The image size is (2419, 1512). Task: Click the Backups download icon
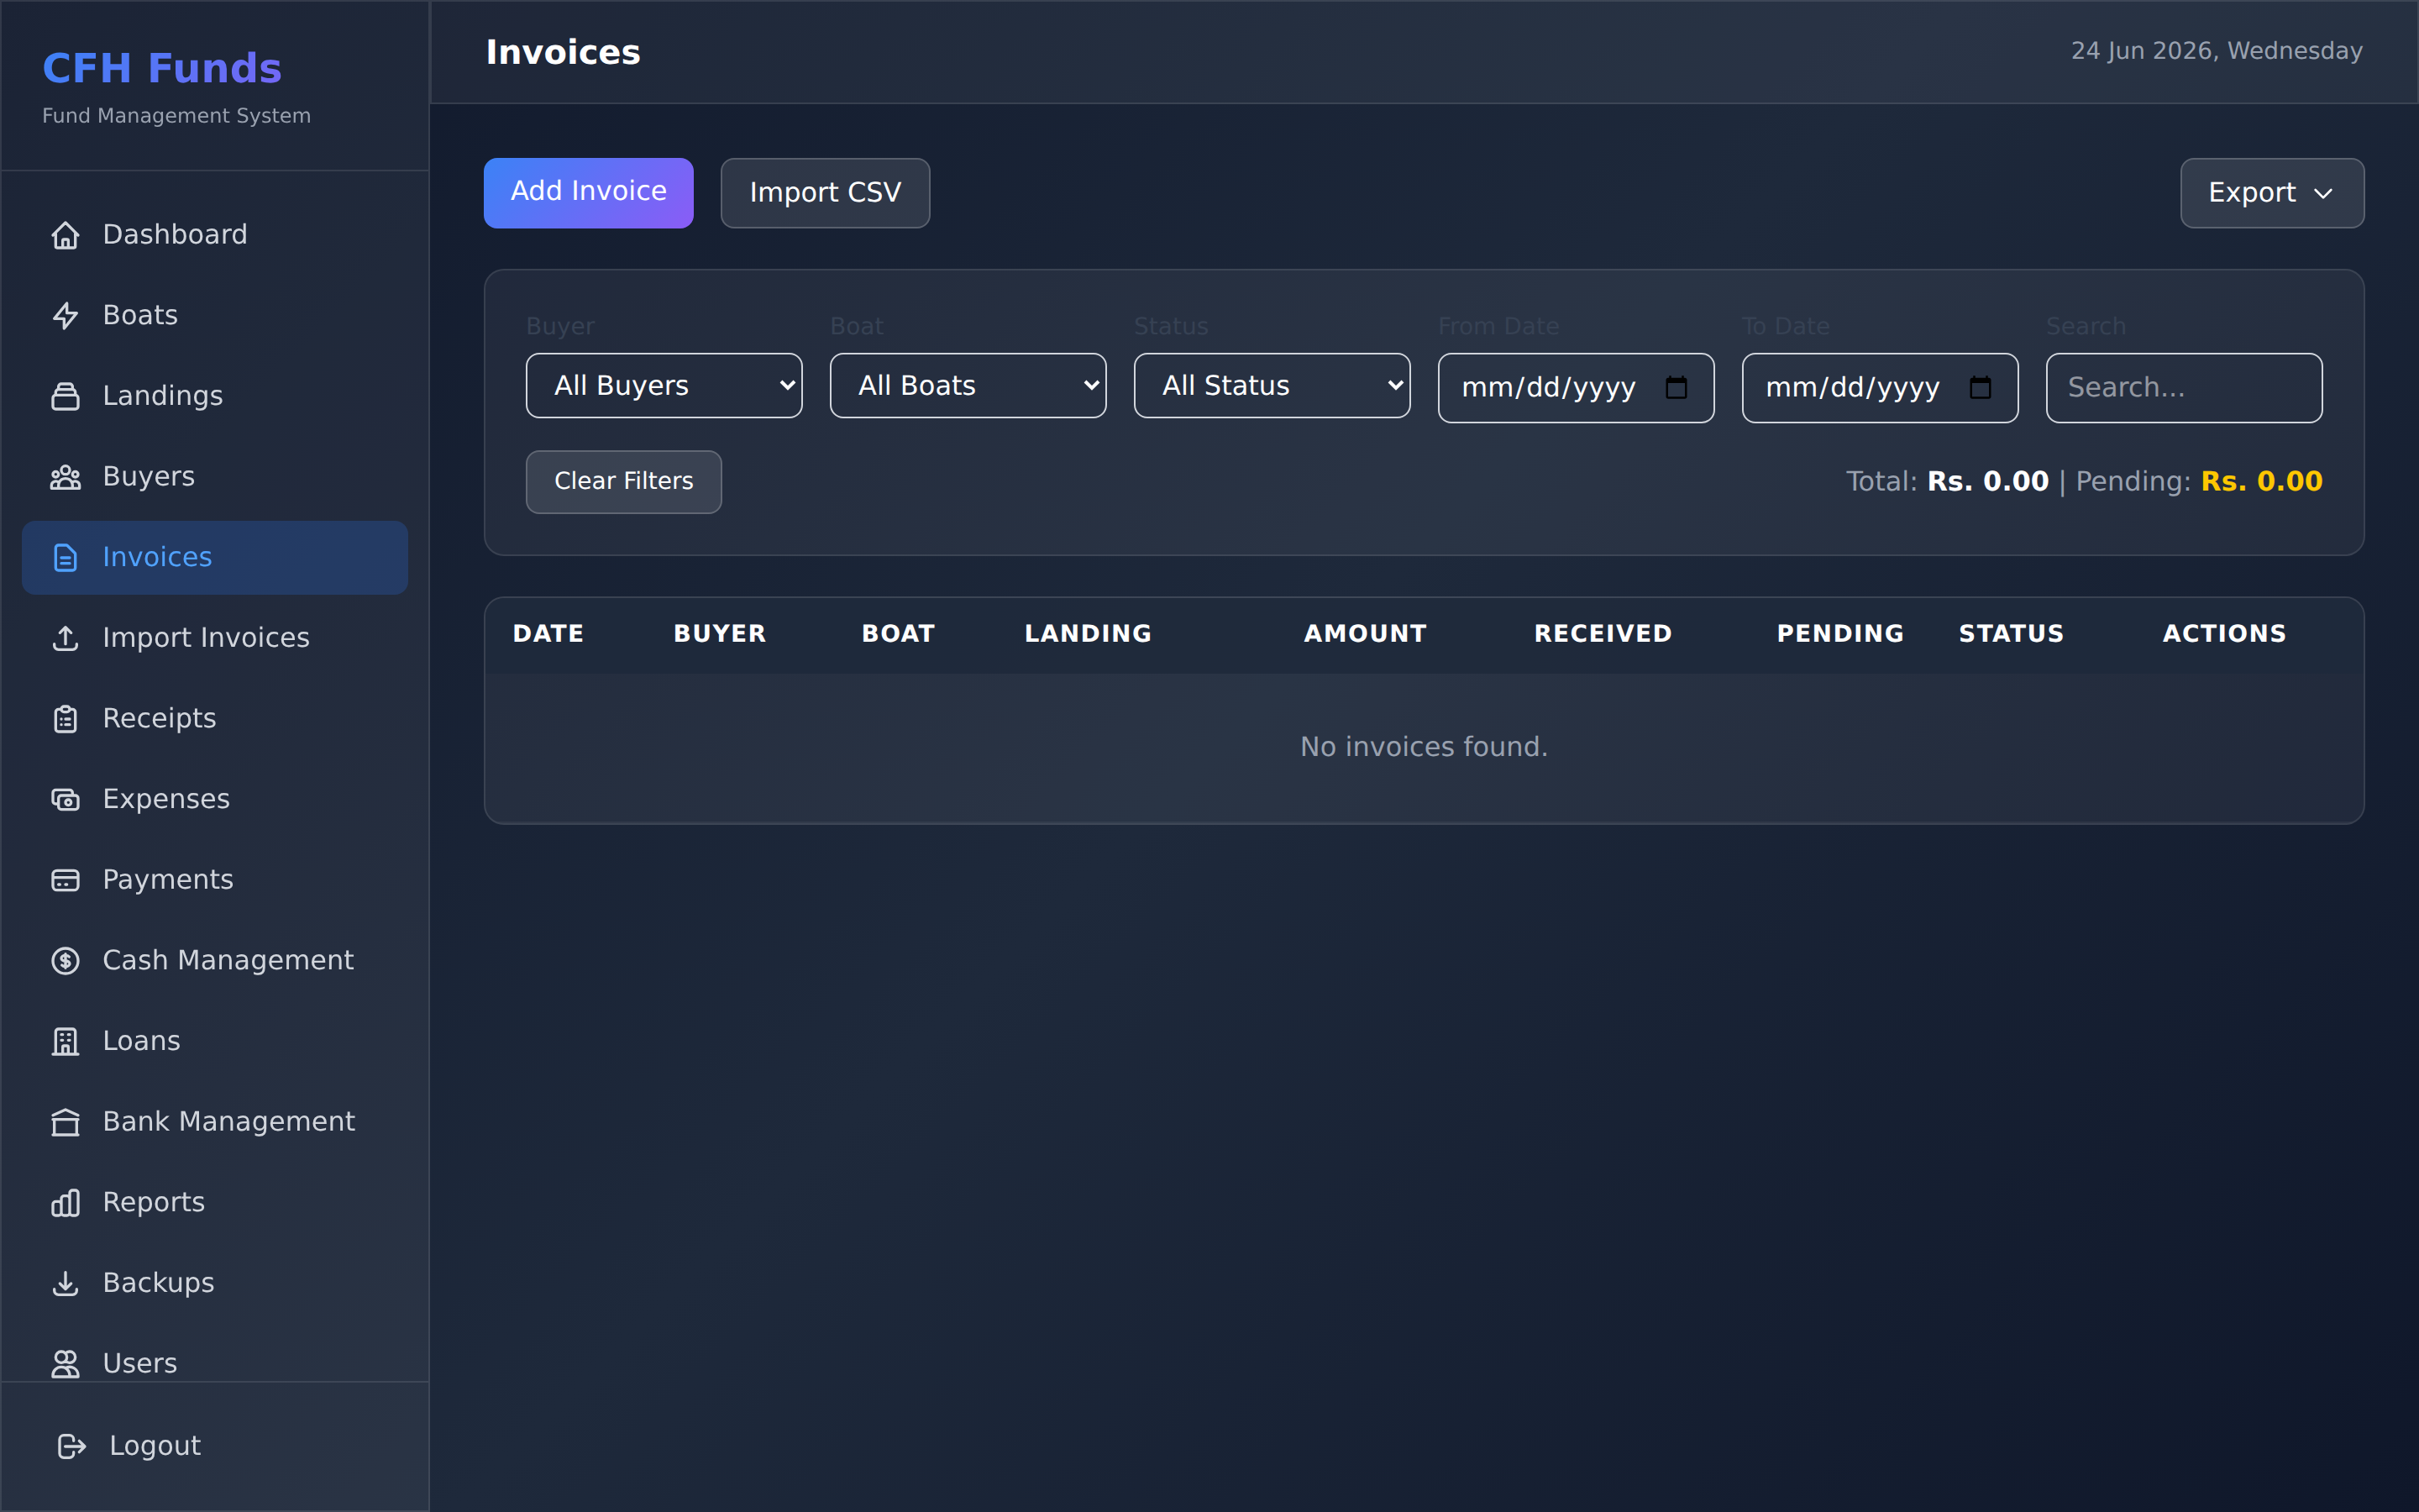(x=65, y=1283)
